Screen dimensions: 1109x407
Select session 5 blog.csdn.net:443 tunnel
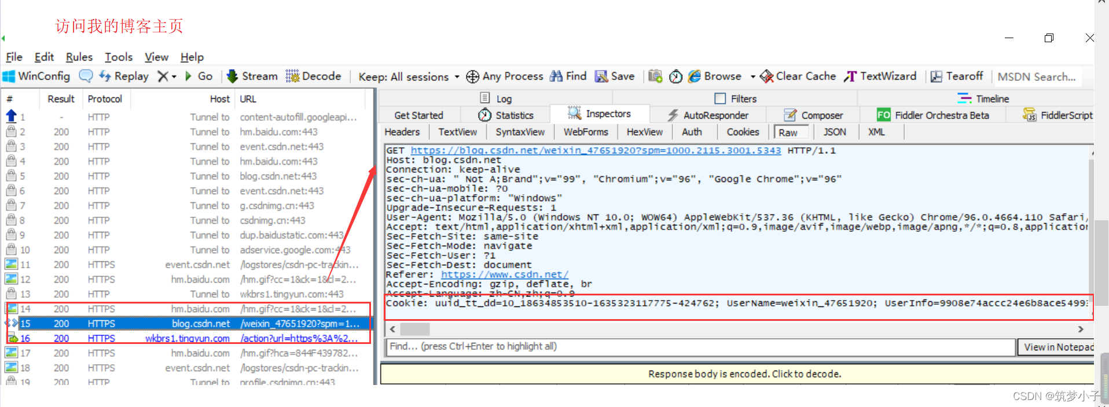tap(188, 176)
